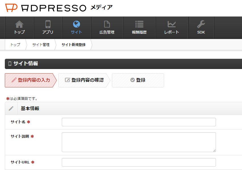This screenshot has width=242, height=170.
Task: Click the house icon for Top page
Action: coord(19,25)
